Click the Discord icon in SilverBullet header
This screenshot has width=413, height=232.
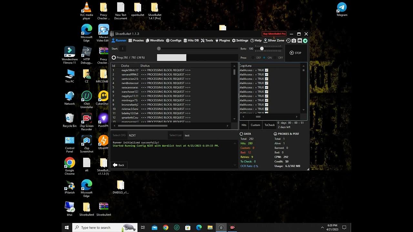pos(299,41)
